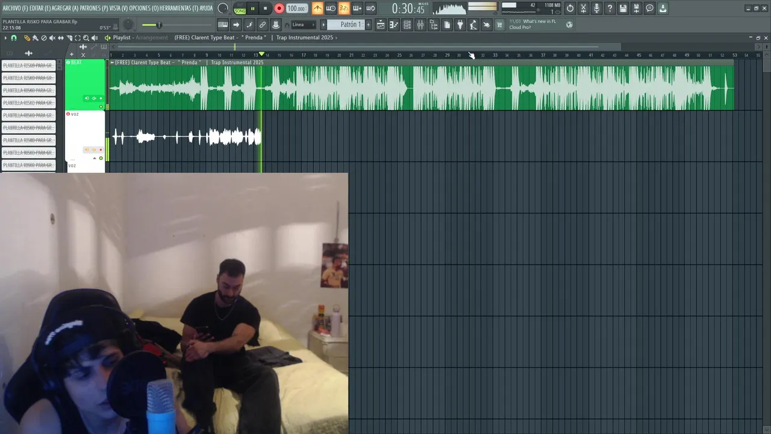Expand clip name arrow after Trap Instrumental 2025
The width and height of the screenshot is (771, 434).
[x=336, y=37]
